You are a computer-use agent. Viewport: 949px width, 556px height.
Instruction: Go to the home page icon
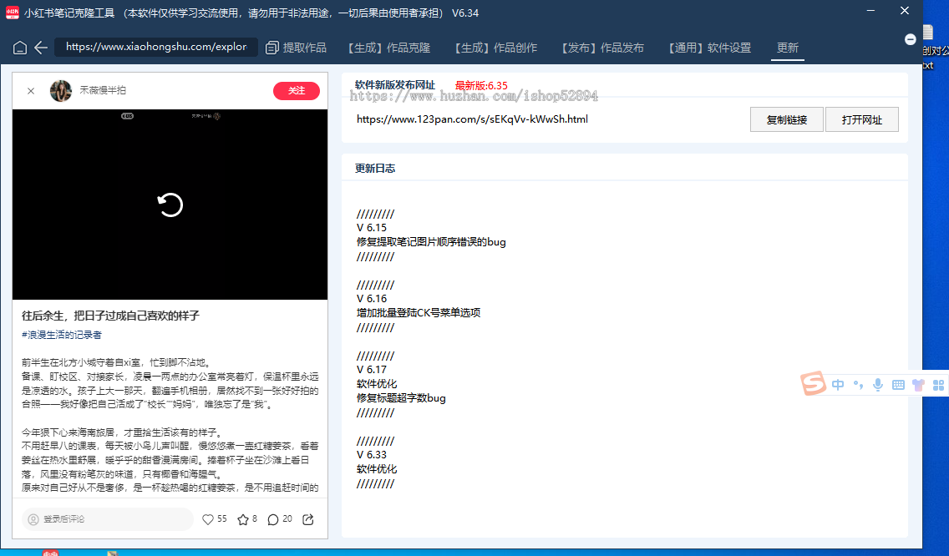click(x=19, y=48)
